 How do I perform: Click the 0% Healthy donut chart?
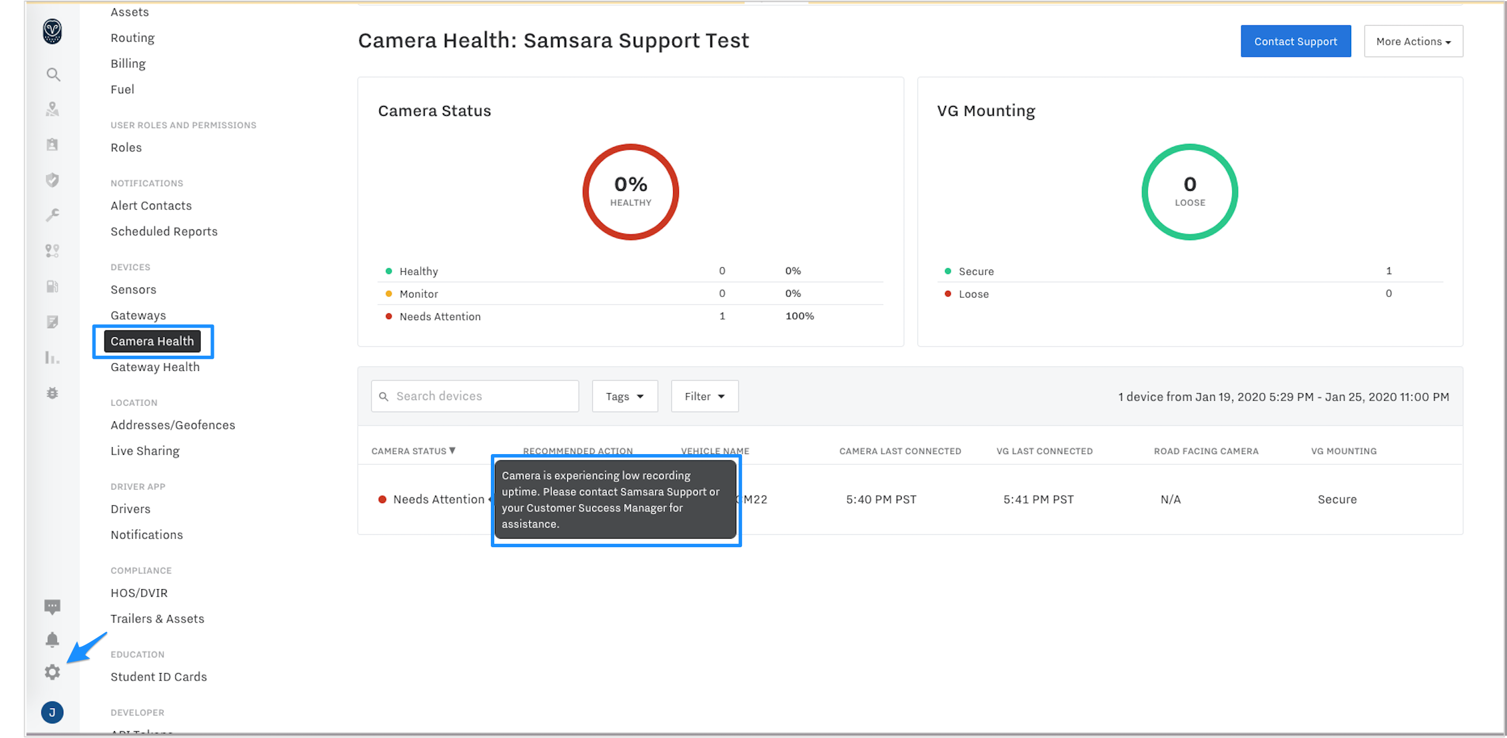click(x=631, y=192)
